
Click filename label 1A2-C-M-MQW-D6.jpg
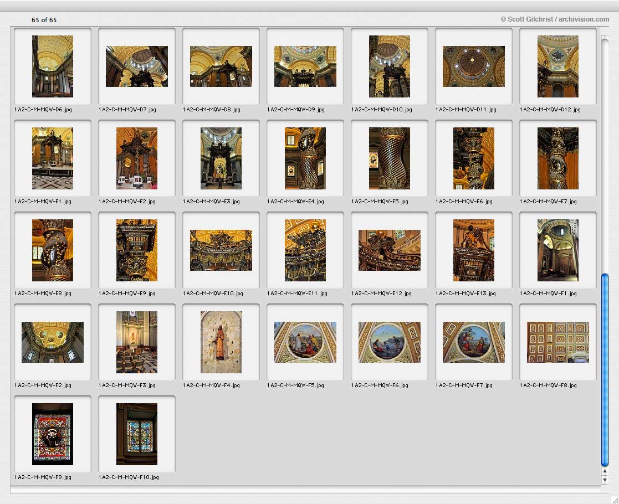click(43, 110)
